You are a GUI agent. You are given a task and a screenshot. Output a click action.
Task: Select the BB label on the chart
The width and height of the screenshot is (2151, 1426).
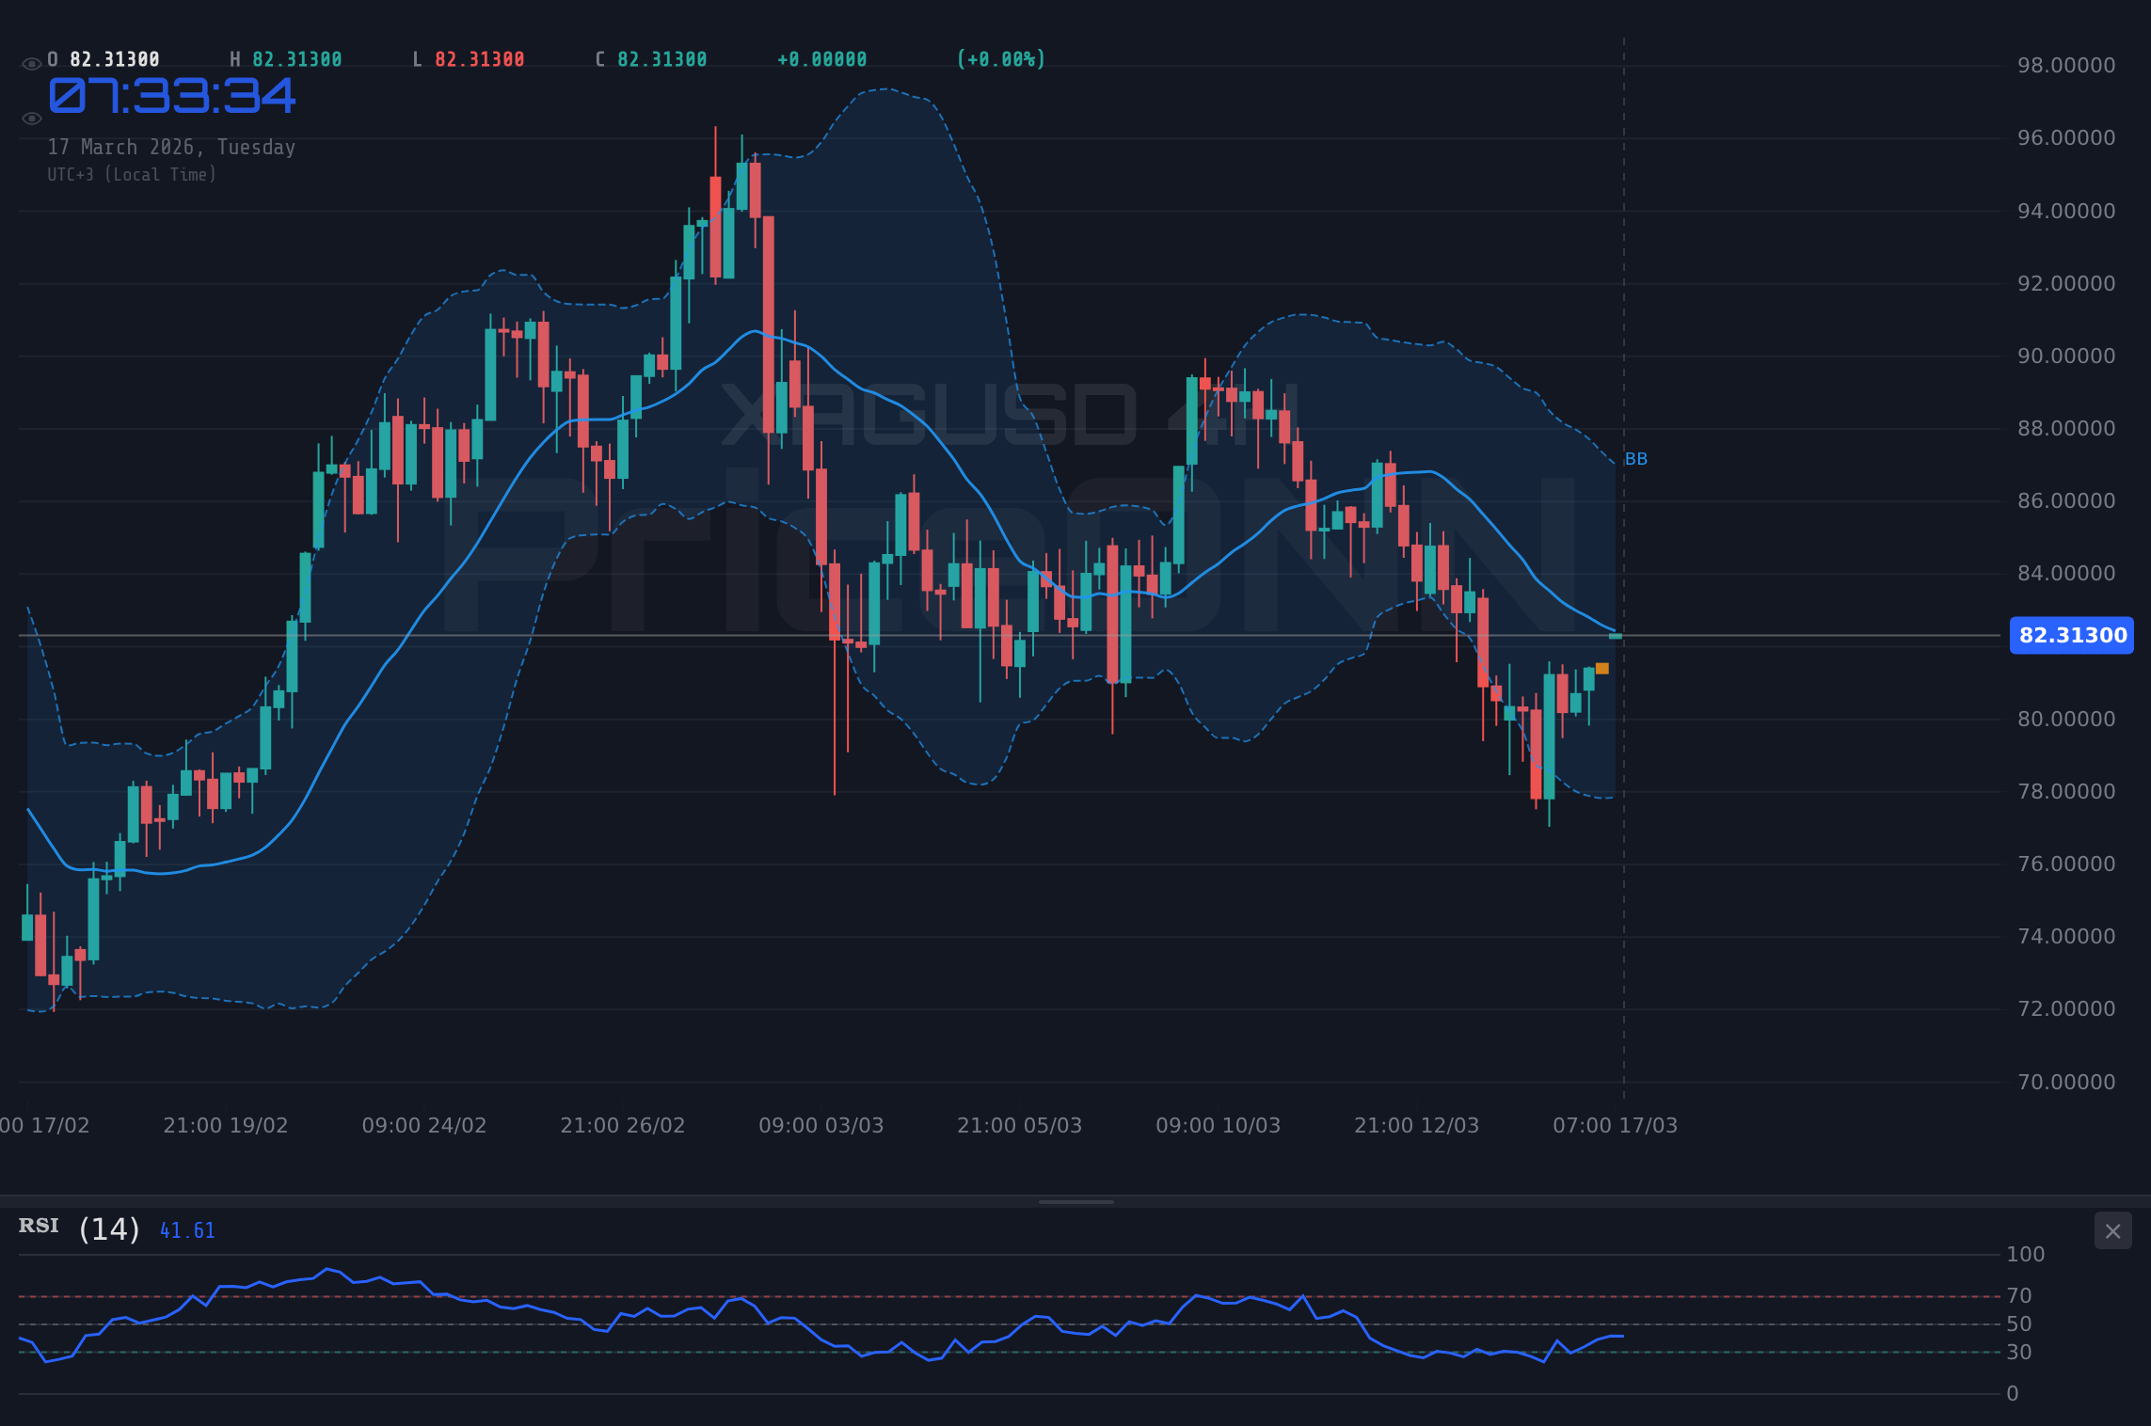[x=1636, y=459]
